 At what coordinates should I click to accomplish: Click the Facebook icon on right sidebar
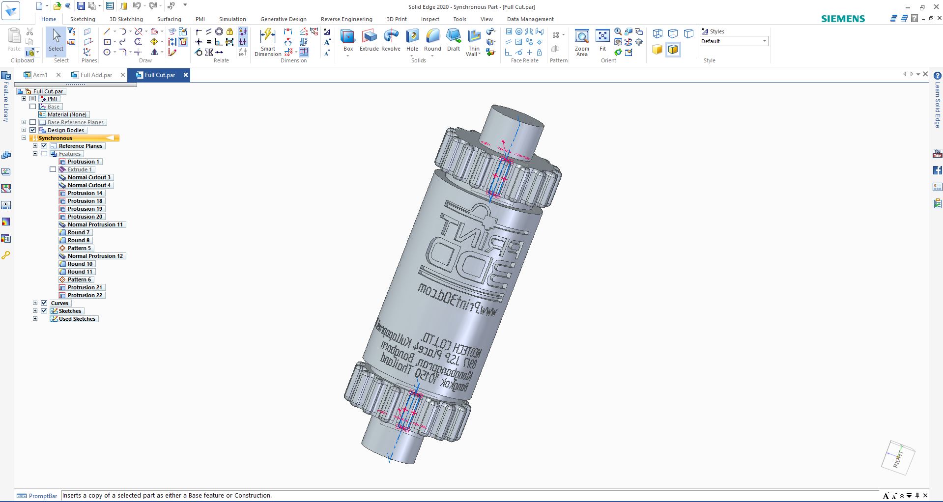tap(937, 170)
